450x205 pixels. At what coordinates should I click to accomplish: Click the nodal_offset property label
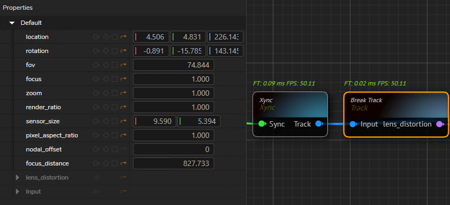coord(44,149)
